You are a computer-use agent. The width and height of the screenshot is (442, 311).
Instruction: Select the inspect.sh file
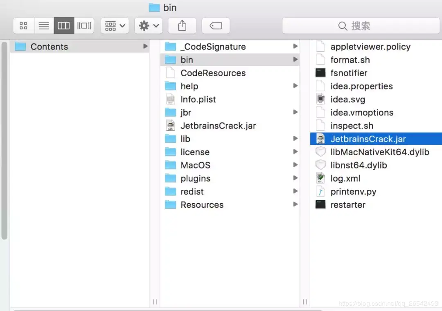(x=376, y=126)
